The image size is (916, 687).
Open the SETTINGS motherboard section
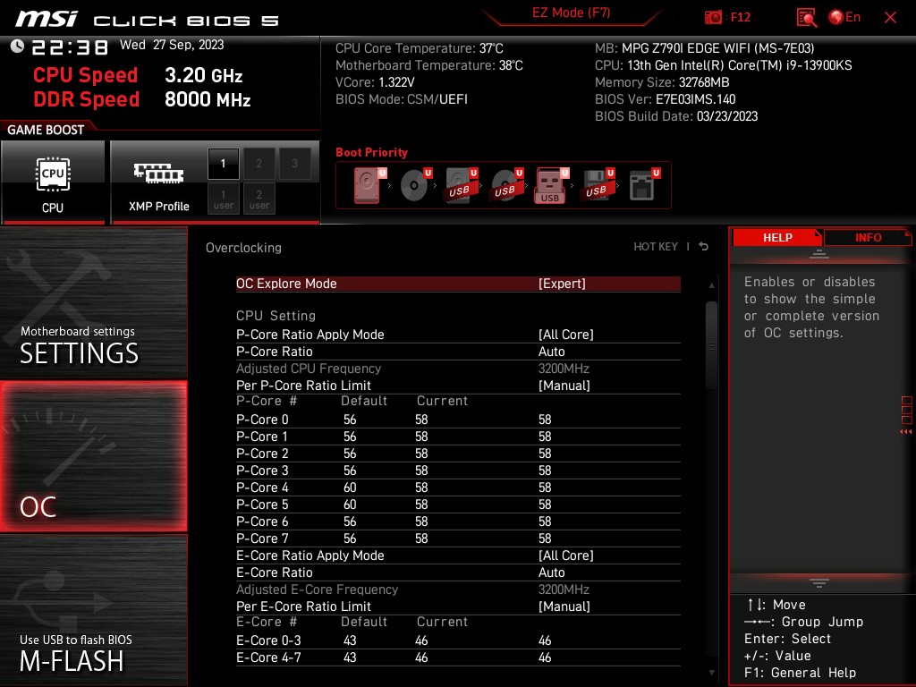click(93, 302)
